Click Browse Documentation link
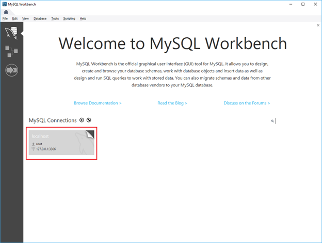 coord(98,103)
